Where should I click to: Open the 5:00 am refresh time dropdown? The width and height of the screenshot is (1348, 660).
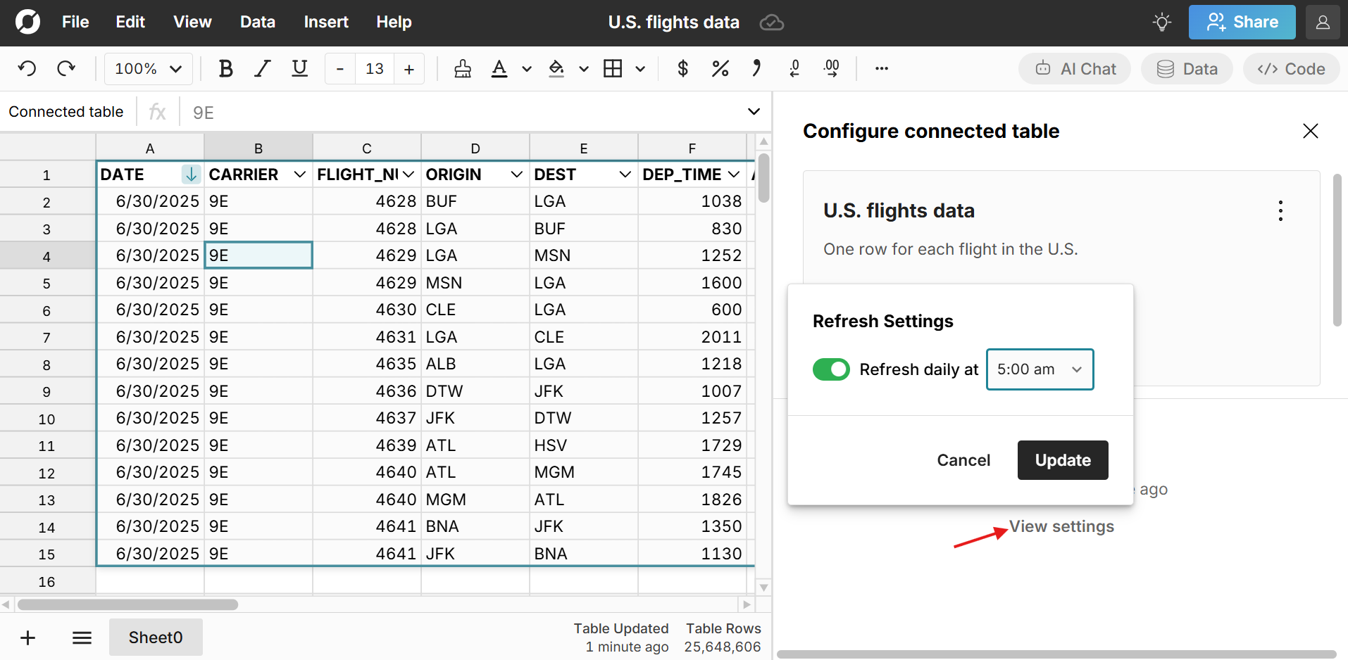[1040, 369]
